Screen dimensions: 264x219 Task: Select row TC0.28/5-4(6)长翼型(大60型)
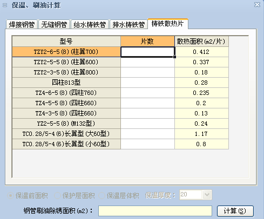click(66, 134)
